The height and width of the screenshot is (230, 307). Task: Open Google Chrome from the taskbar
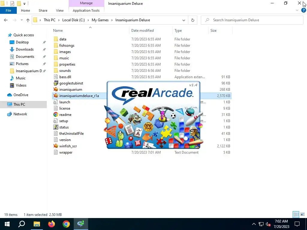(x=66, y=224)
